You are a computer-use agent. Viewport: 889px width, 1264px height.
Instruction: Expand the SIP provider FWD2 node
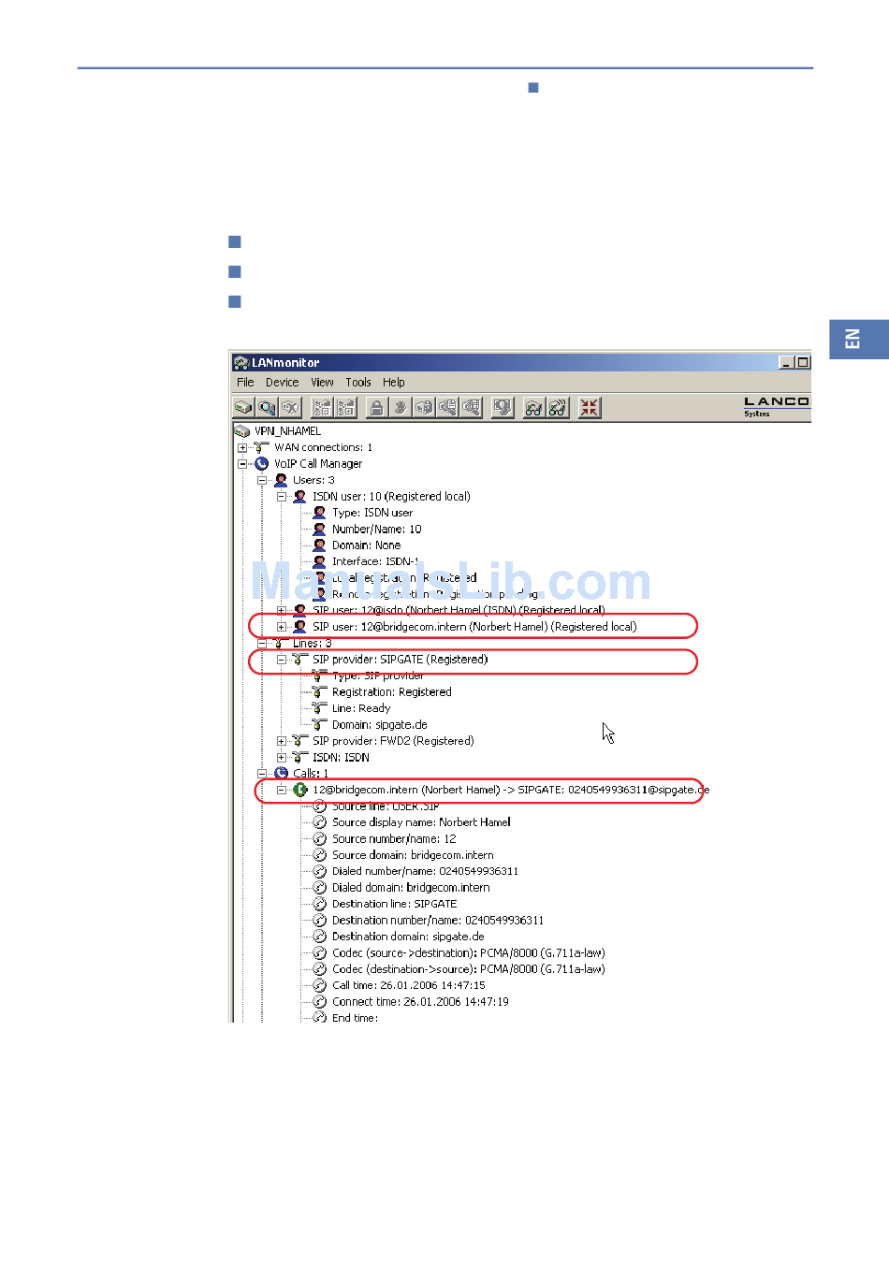281,741
